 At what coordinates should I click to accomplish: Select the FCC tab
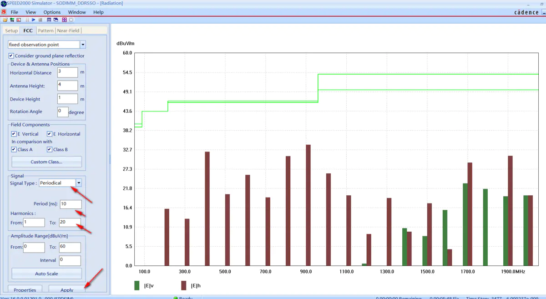click(x=28, y=30)
